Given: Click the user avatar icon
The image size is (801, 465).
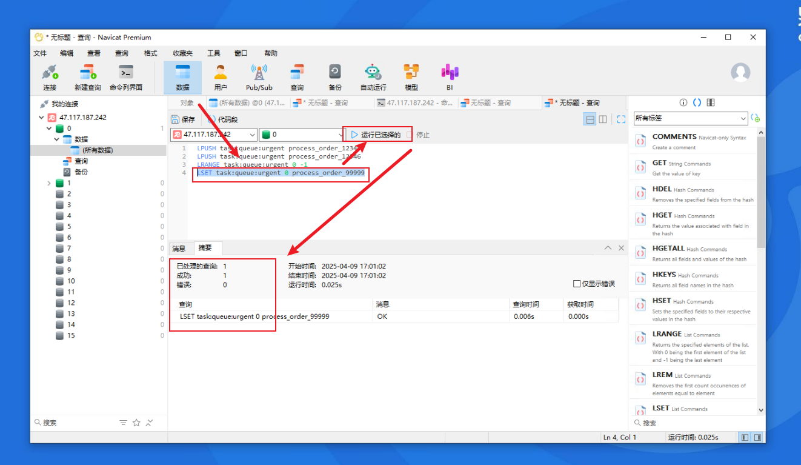Looking at the screenshot, I should coord(740,72).
